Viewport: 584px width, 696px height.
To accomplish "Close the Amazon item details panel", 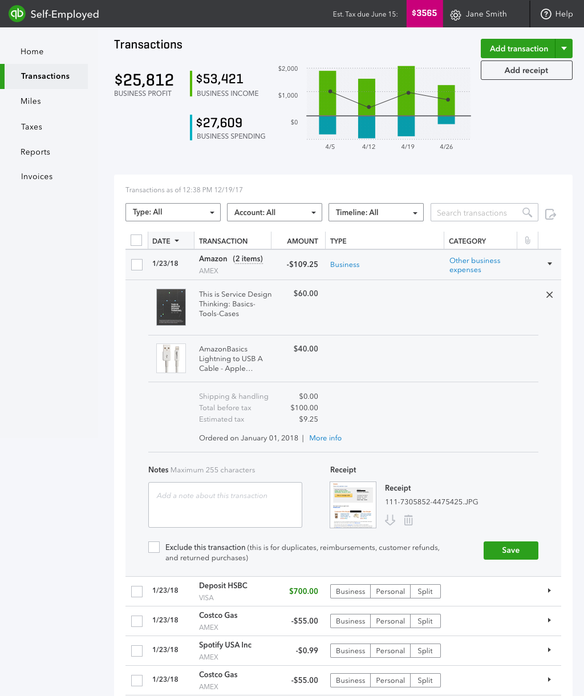I will 549,295.
